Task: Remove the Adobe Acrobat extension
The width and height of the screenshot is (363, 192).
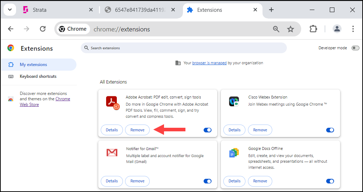Action: [x=137, y=130]
